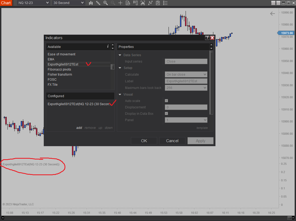This screenshot has width=296, height=221.
Task: Click the down arrow in Properties header
Action: coord(211,48)
